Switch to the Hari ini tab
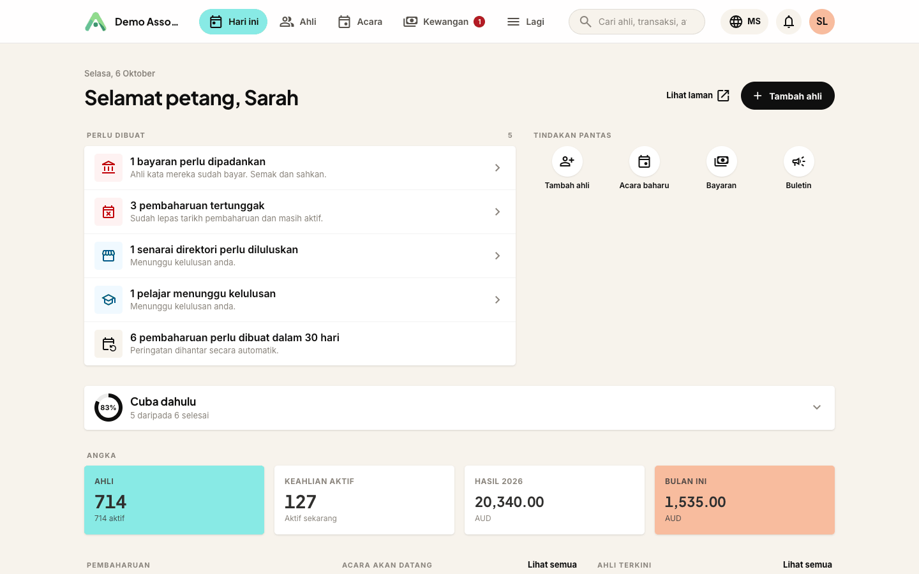 coord(234,22)
